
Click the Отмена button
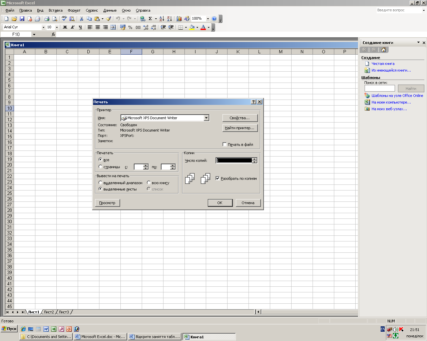[x=248, y=203]
